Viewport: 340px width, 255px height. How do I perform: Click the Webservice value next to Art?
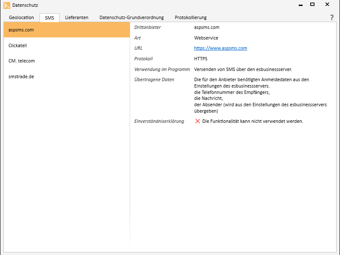(x=206, y=38)
